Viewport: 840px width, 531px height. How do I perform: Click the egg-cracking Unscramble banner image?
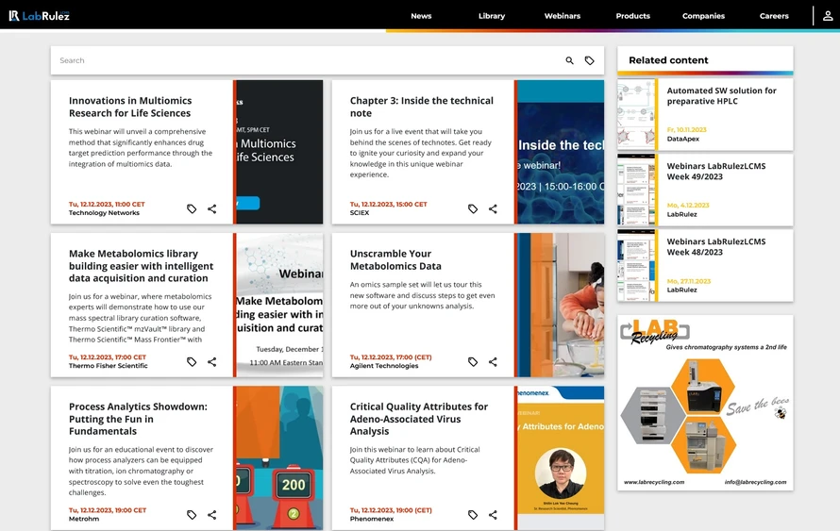(561, 305)
